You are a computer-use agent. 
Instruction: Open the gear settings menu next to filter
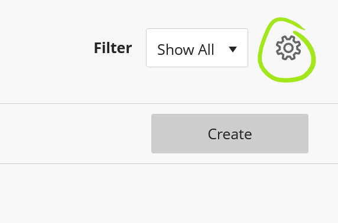[288, 48]
